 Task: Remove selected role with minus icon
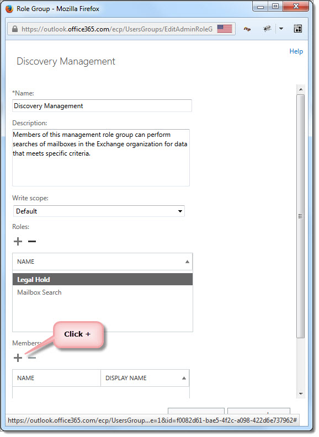point(32,241)
